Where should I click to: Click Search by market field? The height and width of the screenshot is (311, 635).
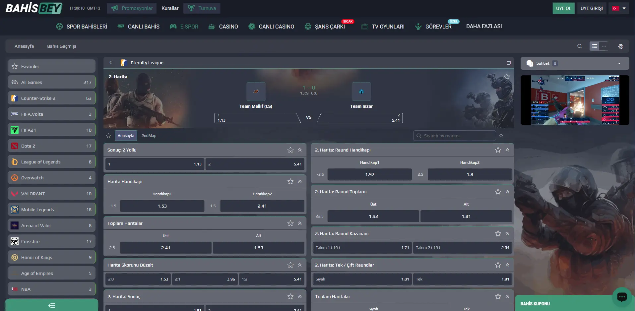[454, 136]
